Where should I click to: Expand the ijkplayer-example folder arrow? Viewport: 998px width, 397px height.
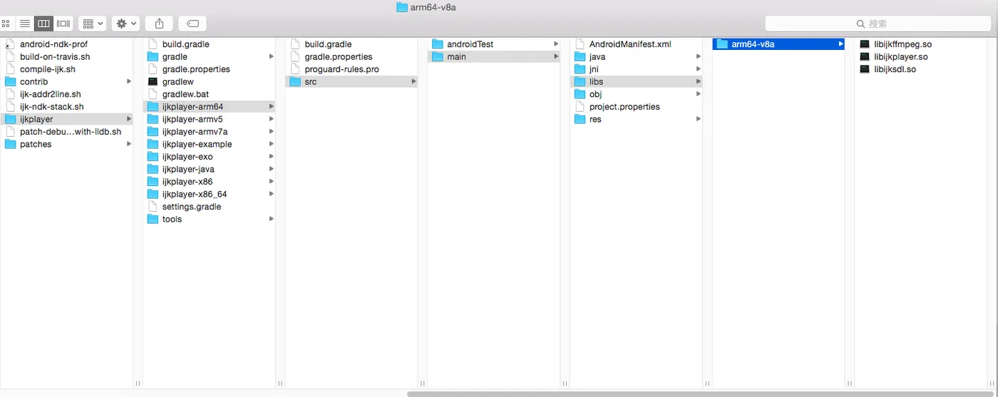272,144
